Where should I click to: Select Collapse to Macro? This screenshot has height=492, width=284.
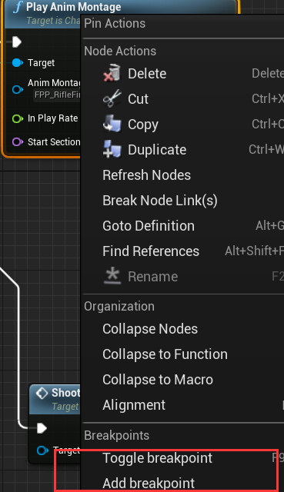pos(183,380)
